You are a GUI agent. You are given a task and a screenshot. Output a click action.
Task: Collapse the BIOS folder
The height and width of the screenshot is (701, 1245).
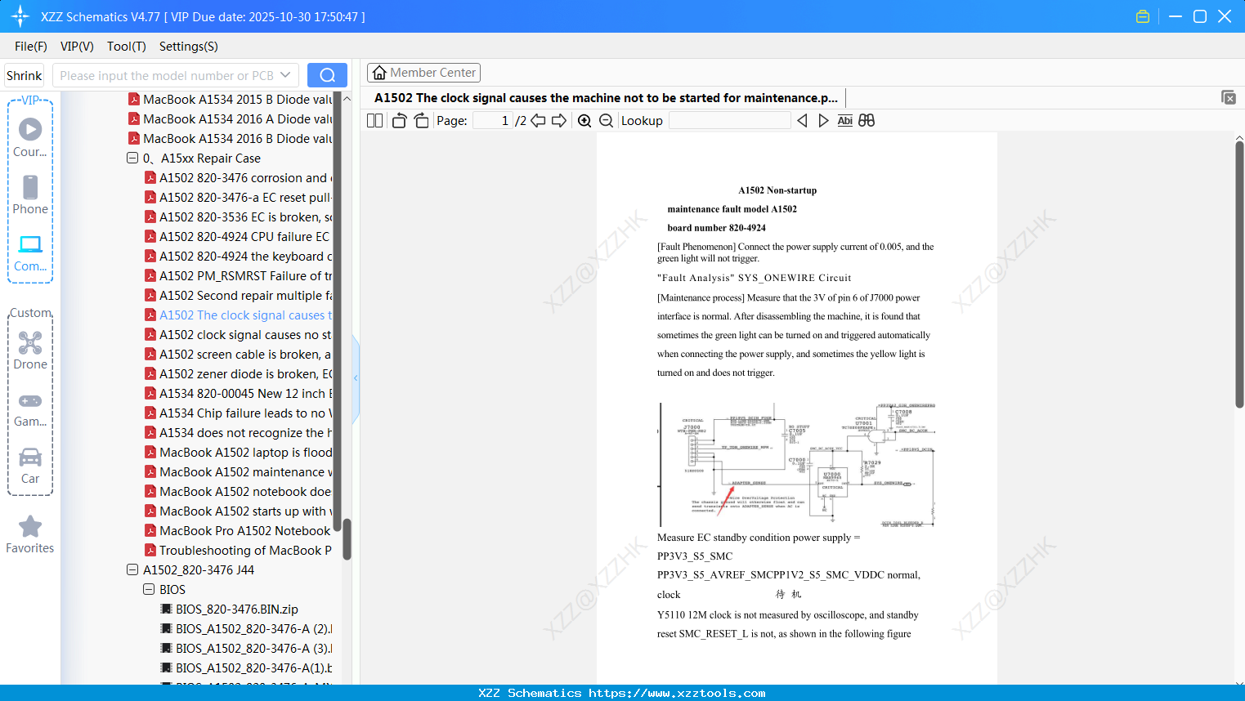[x=149, y=590]
